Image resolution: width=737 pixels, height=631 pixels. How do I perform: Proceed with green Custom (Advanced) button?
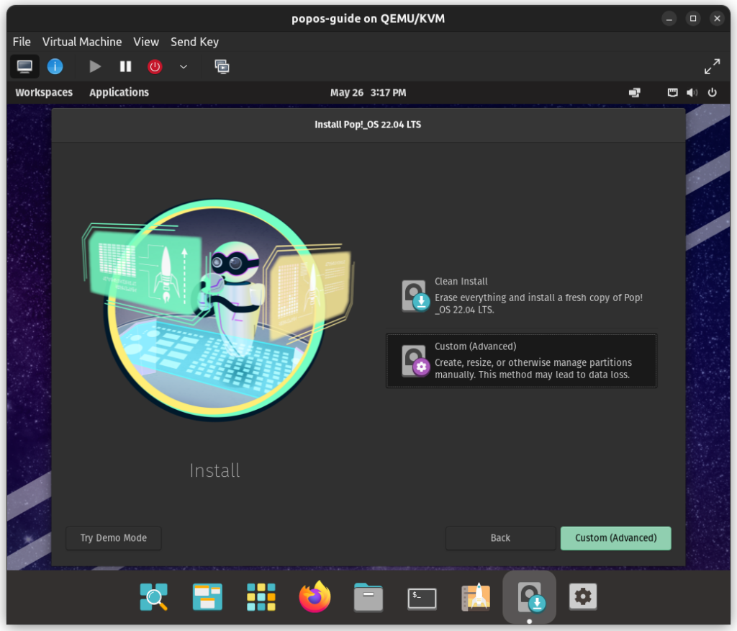pyautogui.click(x=616, y=538)
